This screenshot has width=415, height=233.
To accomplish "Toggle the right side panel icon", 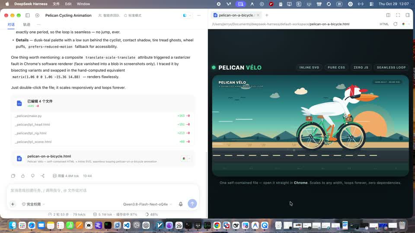I will 408,16.
